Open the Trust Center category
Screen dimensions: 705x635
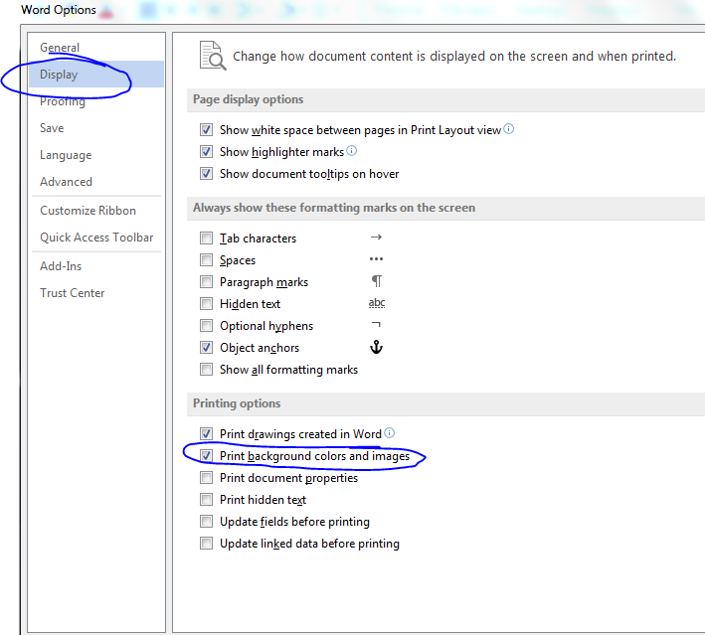point(72,293)
